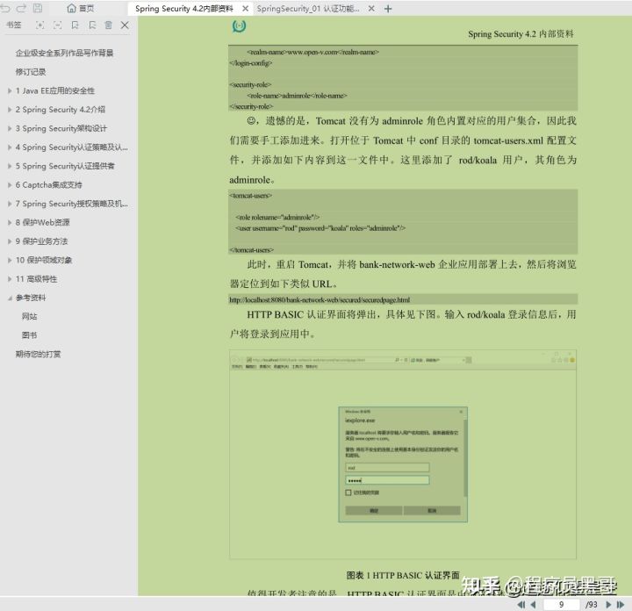Click delete bookmark trash icon
The image size is (632, 611).
(109, 25)
